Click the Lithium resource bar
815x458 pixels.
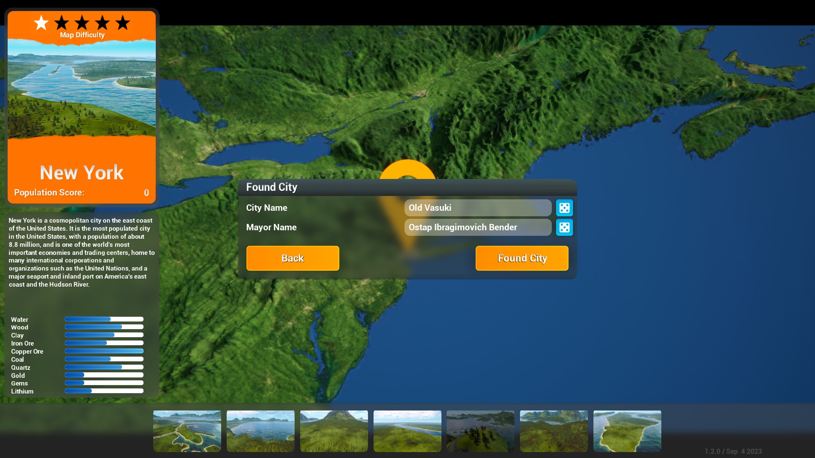104,391
